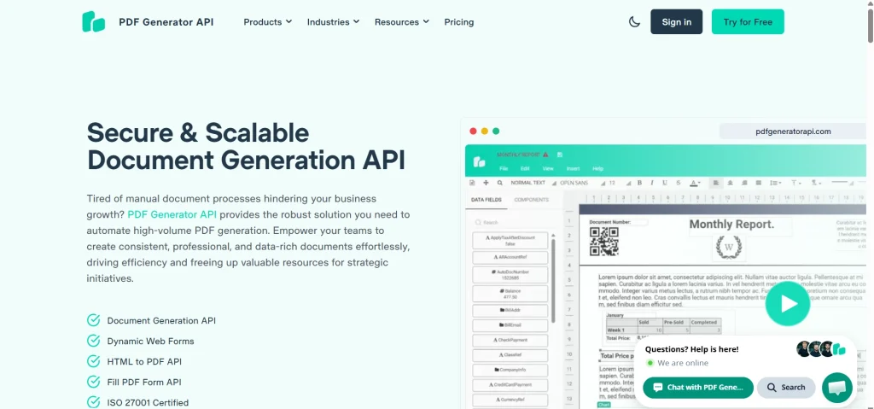Play the product demo video
The image size is (874, 409).
coord(788,303)
